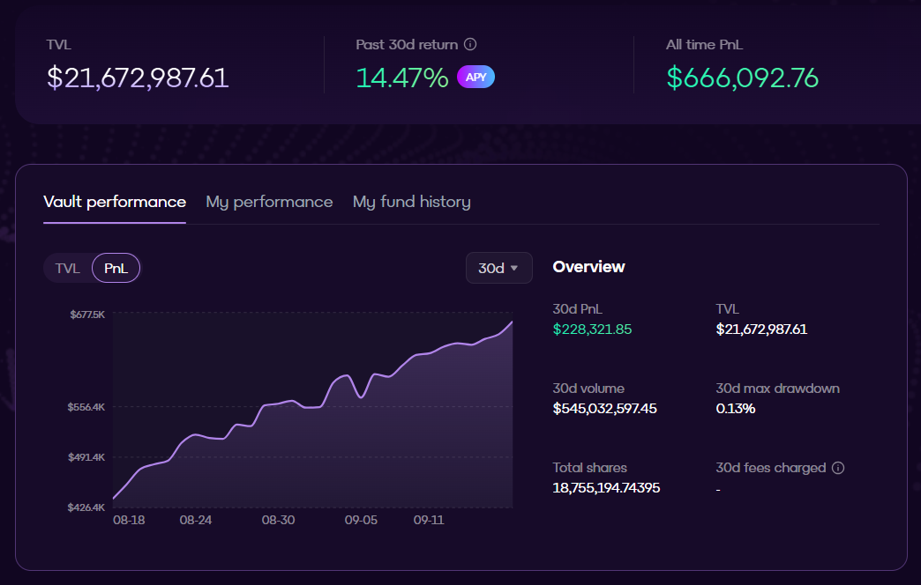Image resolution: width=921 pixels, height=585 pixels.
Task: Click the info icon beside Past 30d return
Action: 470,44
